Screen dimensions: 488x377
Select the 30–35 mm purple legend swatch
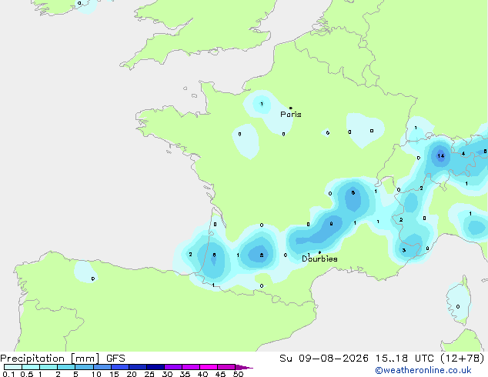pyautogui.click(x=173, y=367)
